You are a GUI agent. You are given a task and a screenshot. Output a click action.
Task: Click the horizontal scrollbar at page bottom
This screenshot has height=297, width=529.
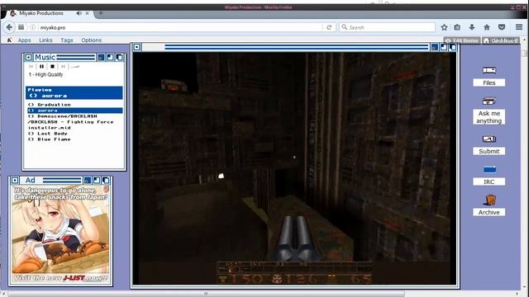click(207, 294)
